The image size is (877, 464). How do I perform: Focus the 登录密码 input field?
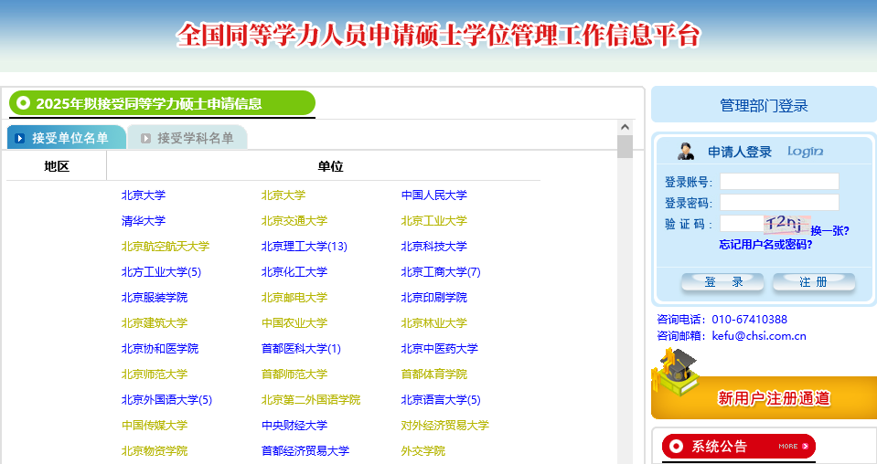(779, 202)
